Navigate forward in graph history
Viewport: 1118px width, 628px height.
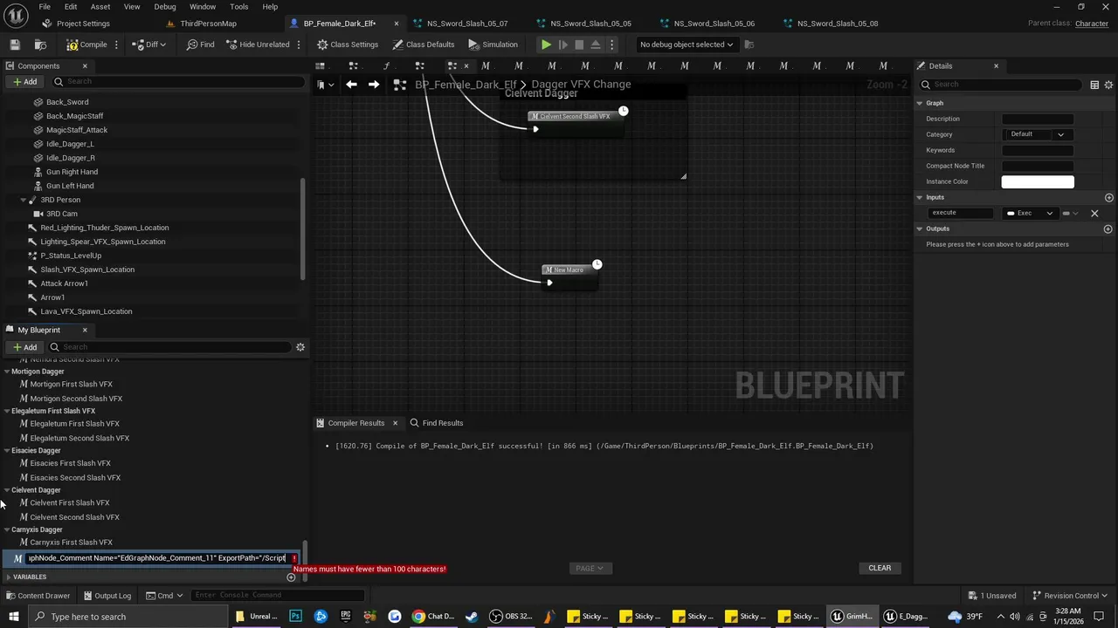(374, 85)
